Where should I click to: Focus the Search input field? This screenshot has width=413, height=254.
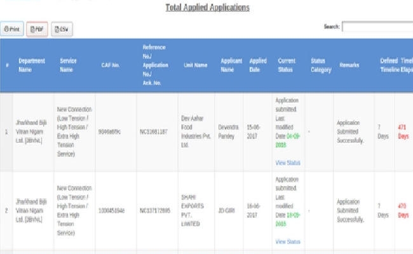[x=377, y=27]
